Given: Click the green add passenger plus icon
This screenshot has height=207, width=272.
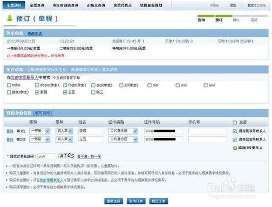Looking at the screenshot, I should (x=235, y=148).
